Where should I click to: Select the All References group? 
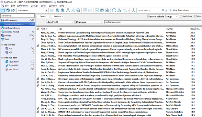click(18, 20)
